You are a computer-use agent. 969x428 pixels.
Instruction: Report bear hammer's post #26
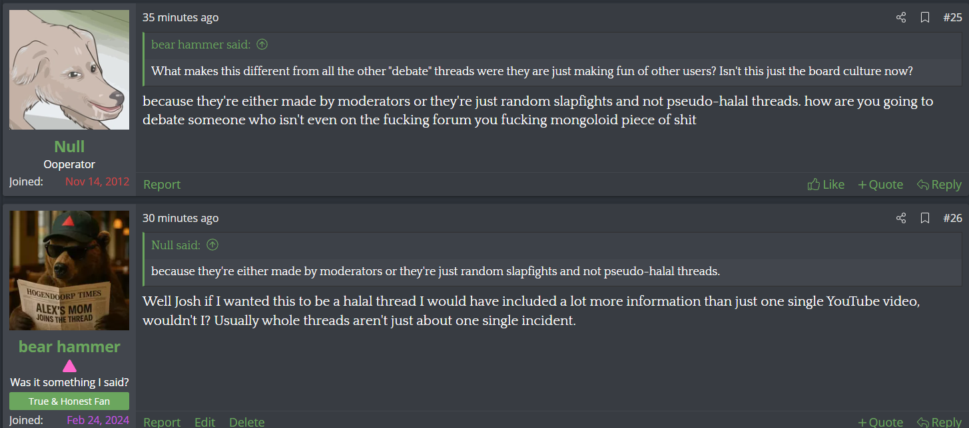(x=162, y=422)
